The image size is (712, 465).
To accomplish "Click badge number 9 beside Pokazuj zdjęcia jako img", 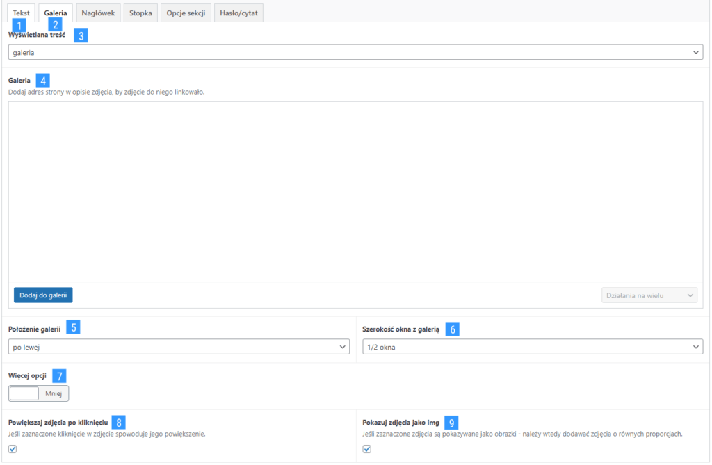I will (x=452, y=423).
